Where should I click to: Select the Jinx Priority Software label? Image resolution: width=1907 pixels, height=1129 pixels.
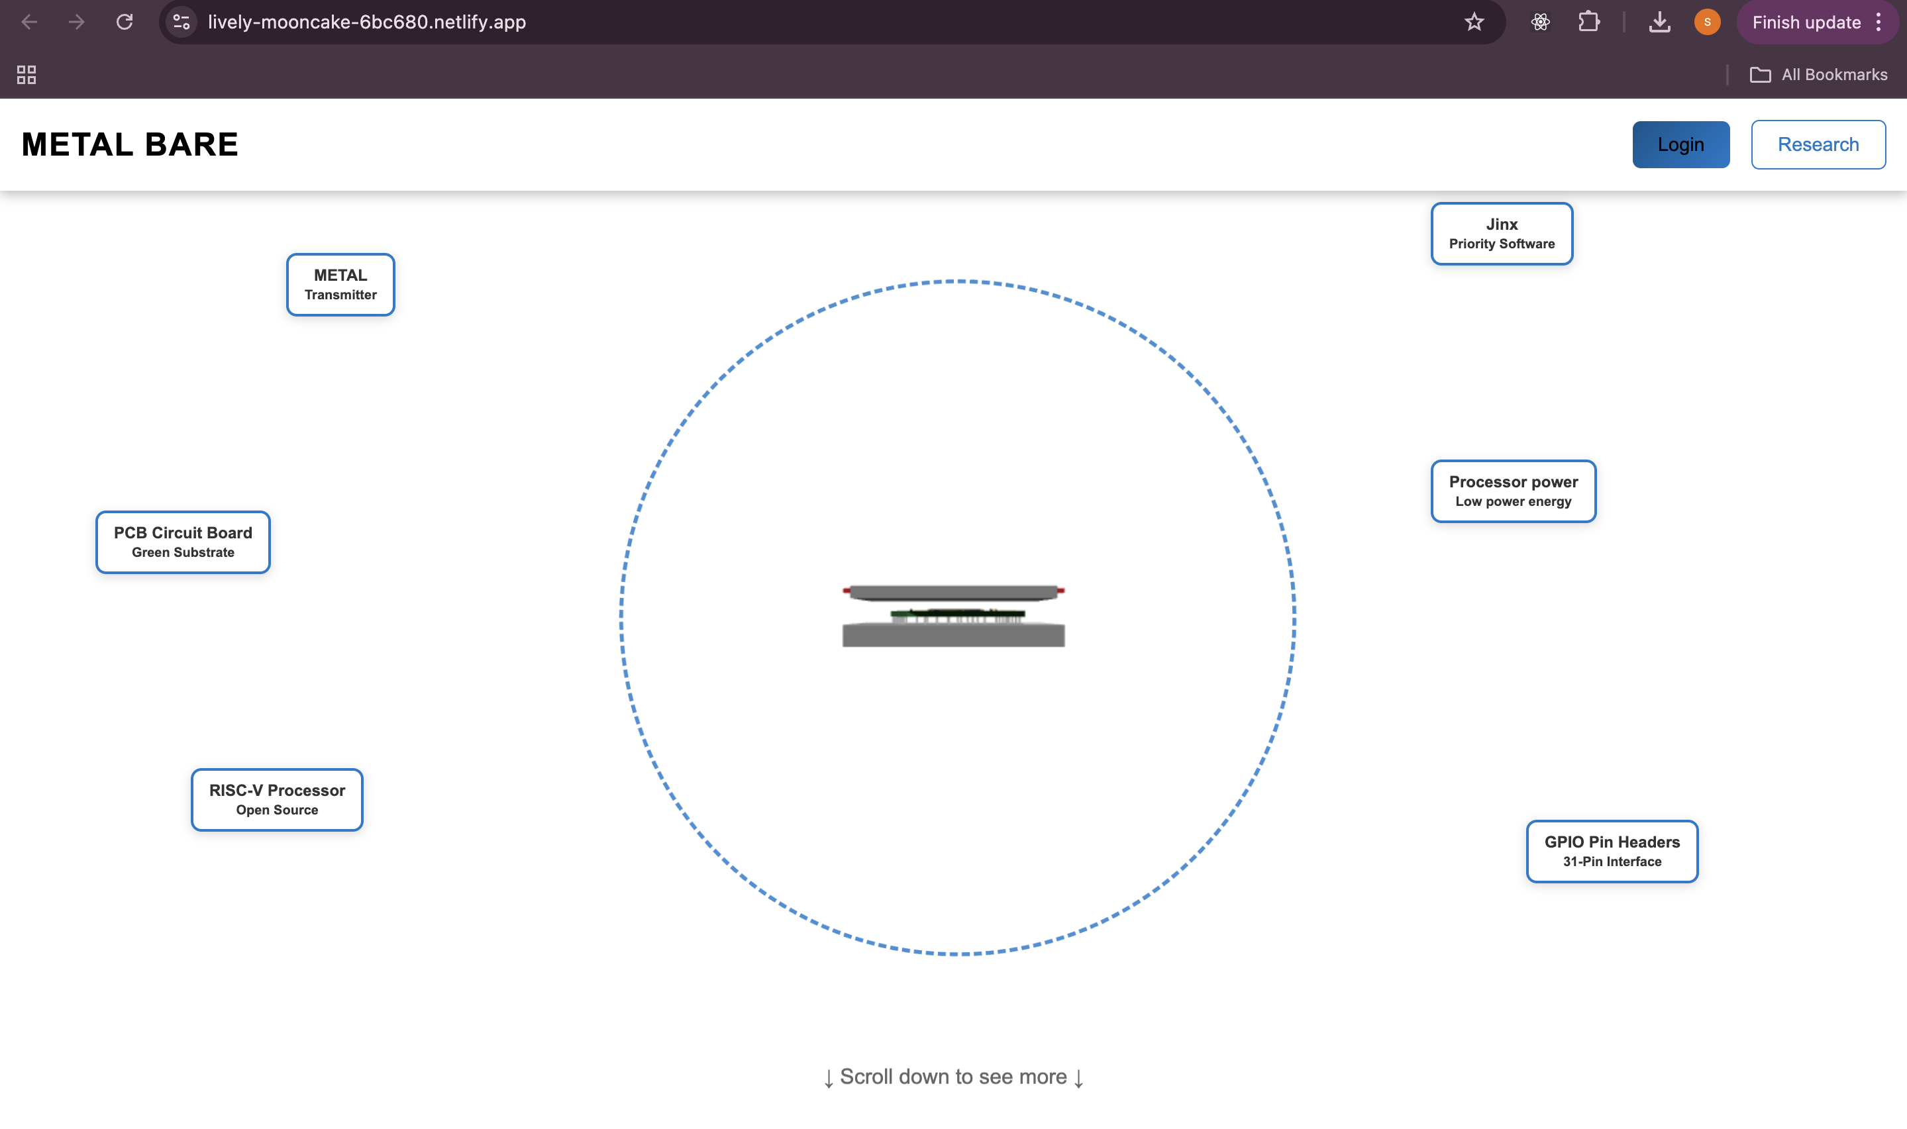tap(1501, 234)
